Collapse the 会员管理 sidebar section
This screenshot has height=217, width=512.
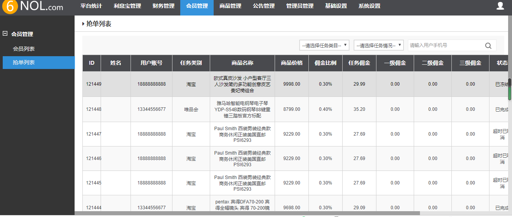click(x=5, y=34)
